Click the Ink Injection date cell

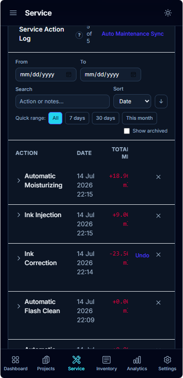(86, 224)
